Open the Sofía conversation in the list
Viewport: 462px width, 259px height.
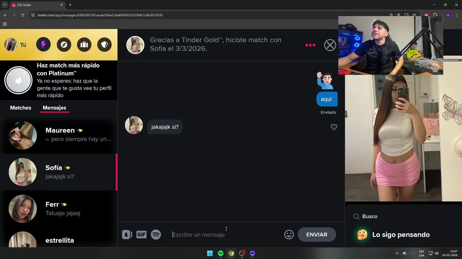[x=58, y=172]
